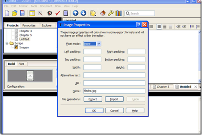Open the Tools menu

pos(34,6)
